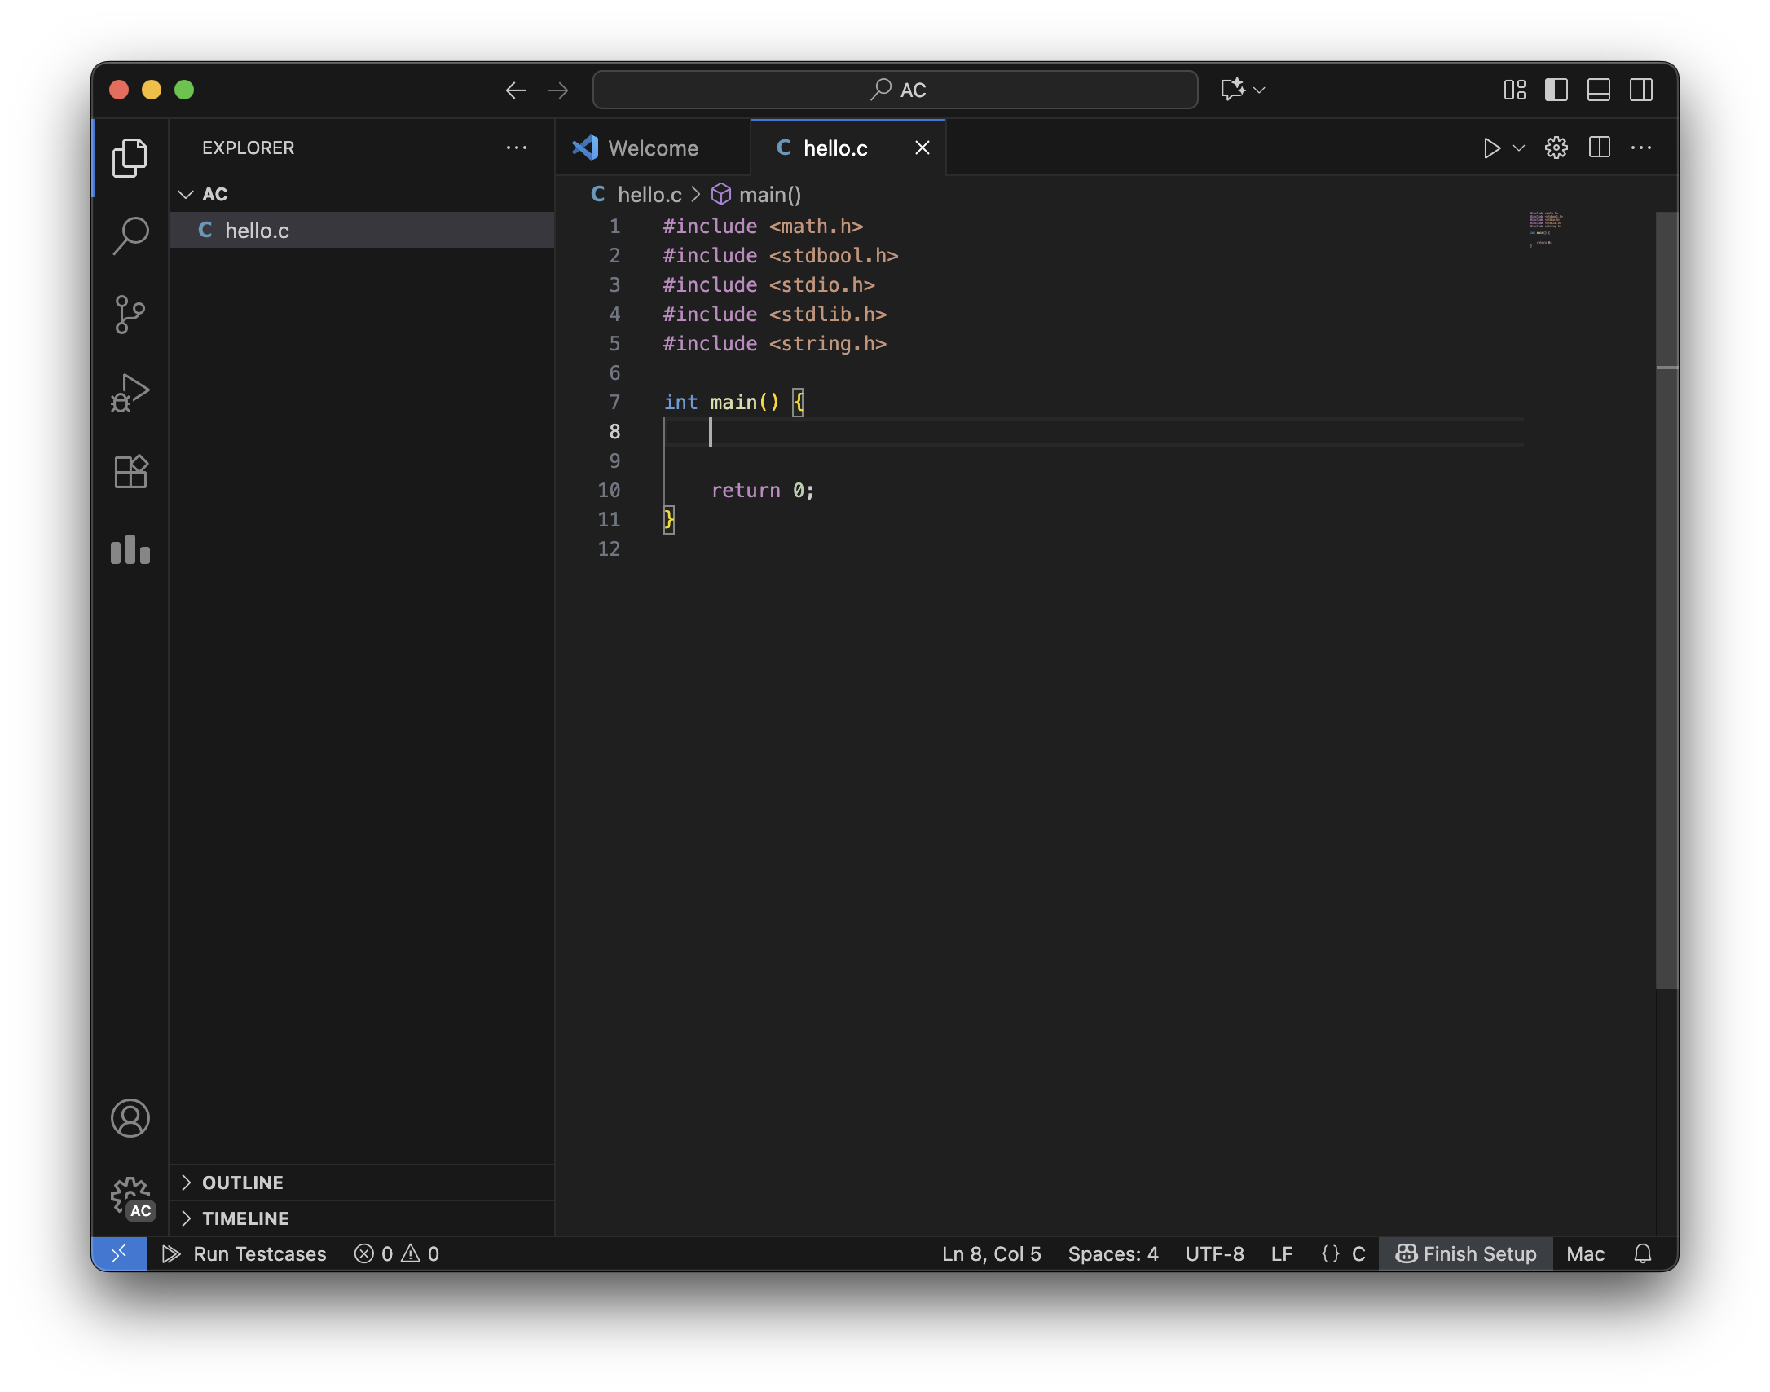The image size is (1770, 1392).
Task: Open the Run and Debug view
Action: (130, 393)
